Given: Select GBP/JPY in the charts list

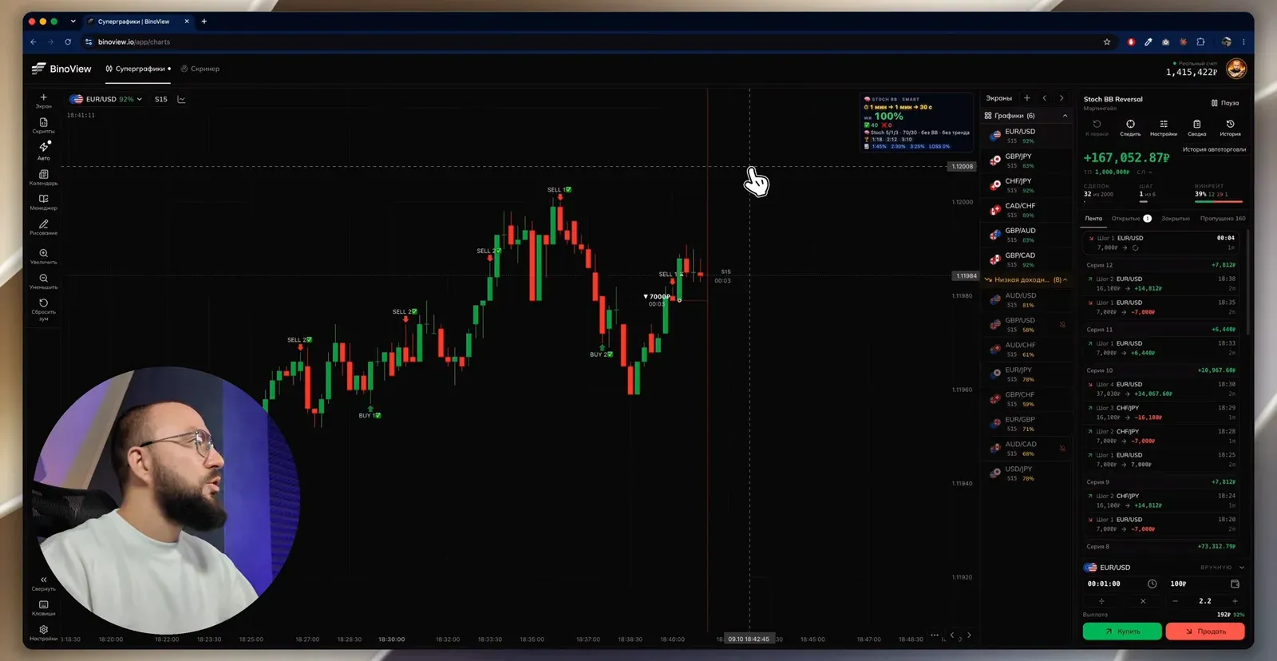Looking at the screenshot, I should coord(1026,160).
